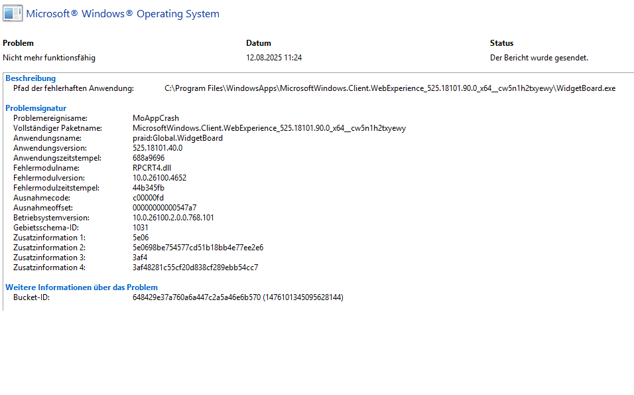Viewport: 634px width, 395px height.
Task: Select 'Pfad der fehlerhaften Anwendung:' label
Action: [74, 88]
